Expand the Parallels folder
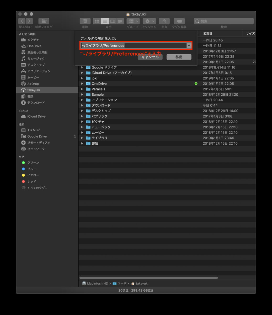 pyautogui.click(x=82, y=89)
